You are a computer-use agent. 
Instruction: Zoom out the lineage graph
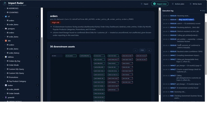tap(135, 50)
